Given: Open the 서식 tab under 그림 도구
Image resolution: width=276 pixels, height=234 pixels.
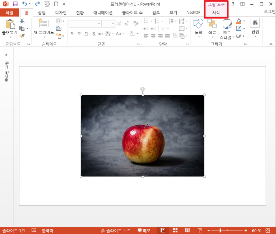Looking at the screenshot, I should [x=216, y=13].
